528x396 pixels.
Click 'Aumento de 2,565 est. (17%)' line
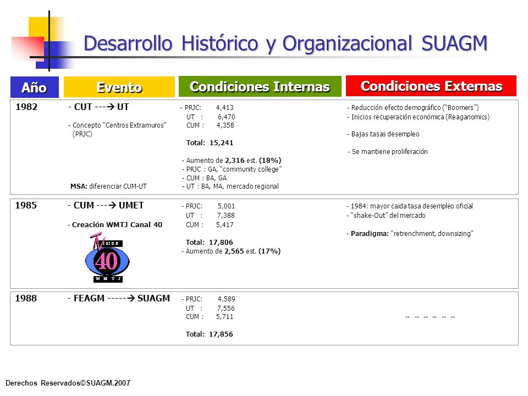pos(231,251)
